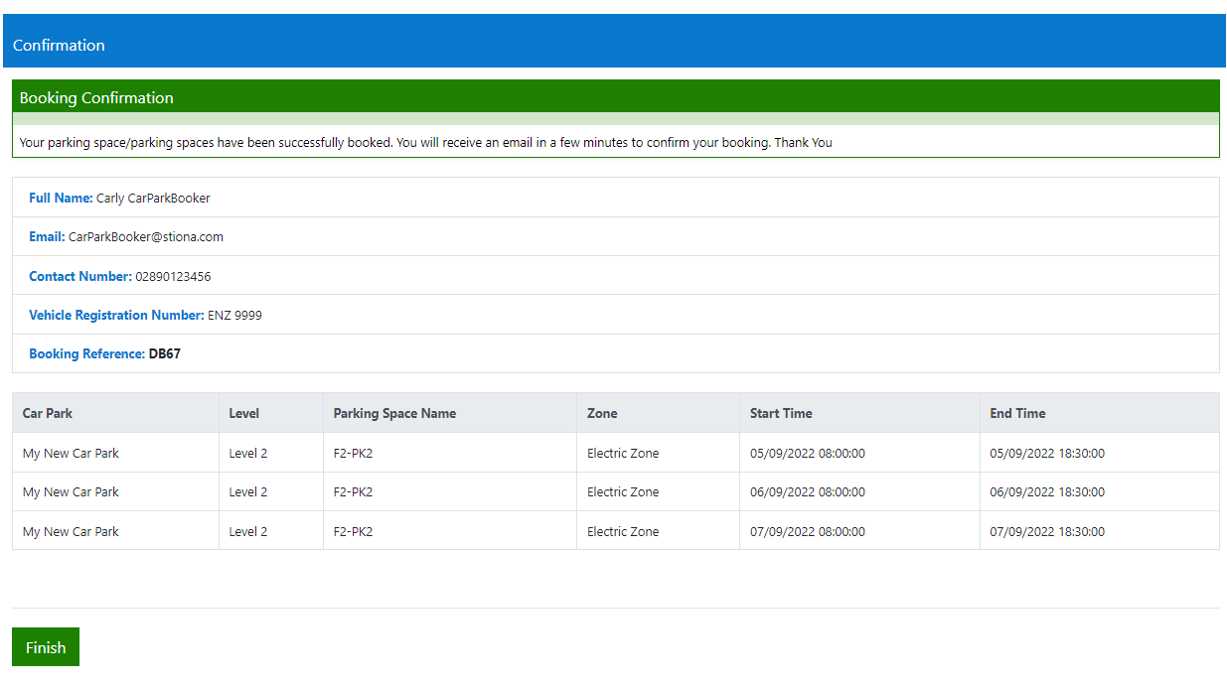The image size is (1227, 686).
Task: Select vehicle registration ENZ 9999
Action: tap(234, 315)
